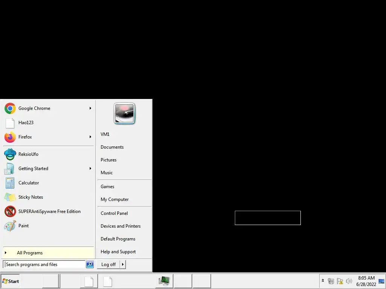Expand Getting Started submenu arrow
Viewport: 386px width, 289px height.
tap(90, 169)
